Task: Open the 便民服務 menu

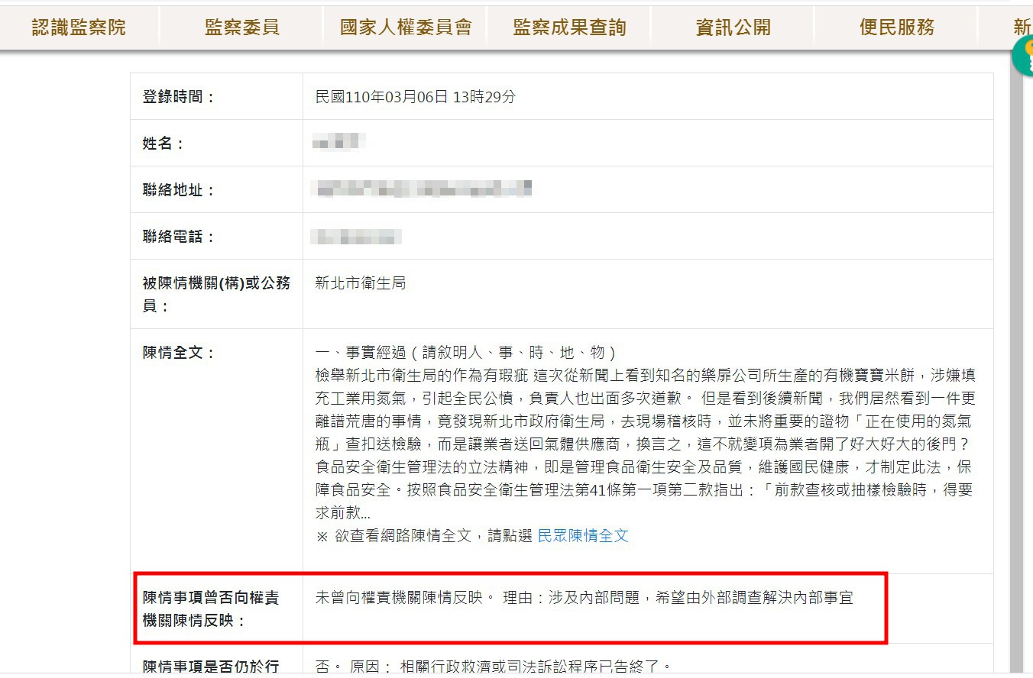Action: tap(897, 27)
